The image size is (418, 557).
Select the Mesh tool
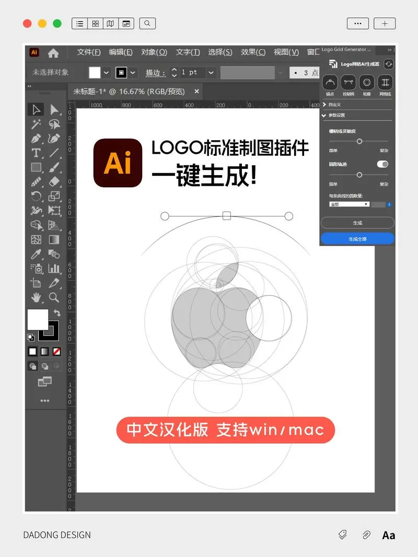pyautogui.click(x=36, y=240)
